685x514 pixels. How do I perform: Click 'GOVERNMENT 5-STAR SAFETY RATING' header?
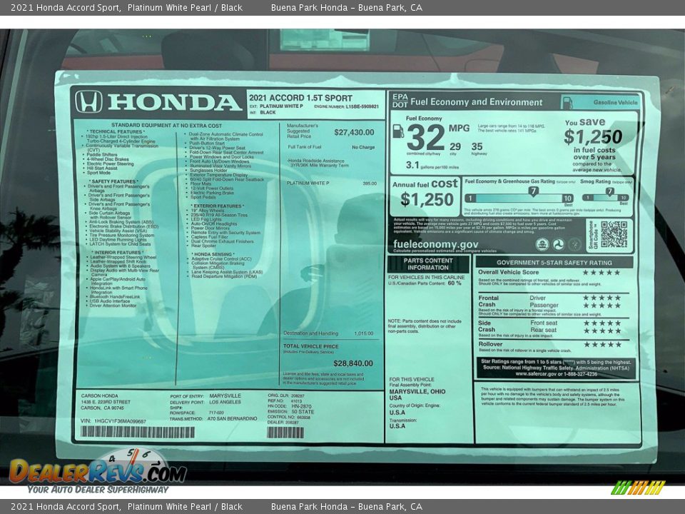(554, 263)
